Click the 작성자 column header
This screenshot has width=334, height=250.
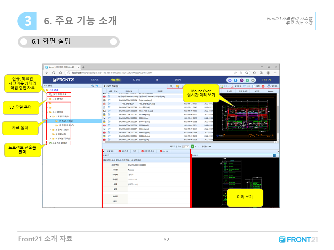tap(229, 91)
